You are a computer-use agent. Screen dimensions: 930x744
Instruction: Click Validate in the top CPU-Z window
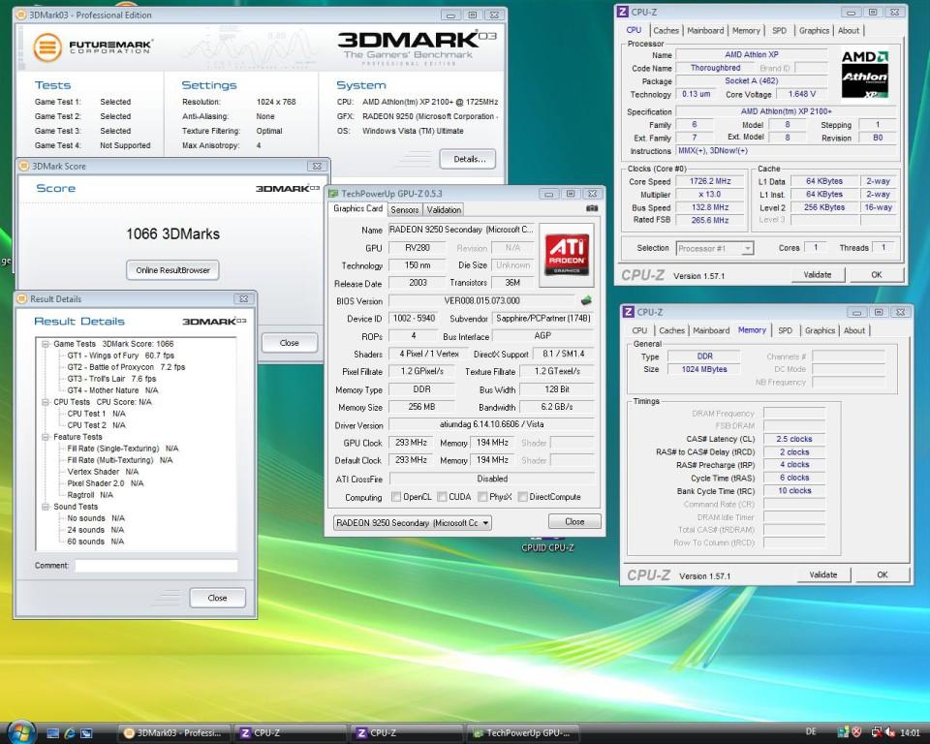[x=817, y=275]
